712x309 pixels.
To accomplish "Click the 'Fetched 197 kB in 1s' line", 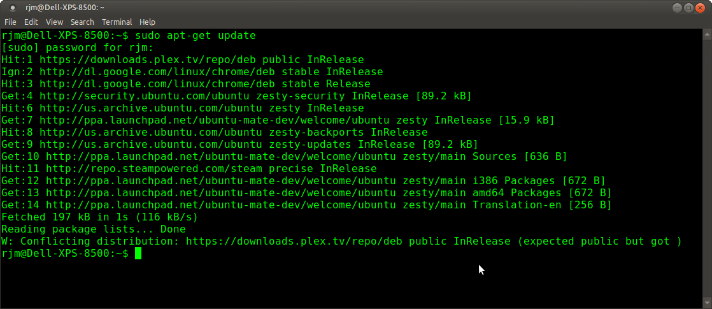I will tap(100, 217).
